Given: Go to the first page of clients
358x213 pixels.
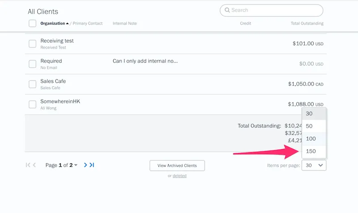Looking at the screenshot, I should pyautogui.click(x=28, y=165).
